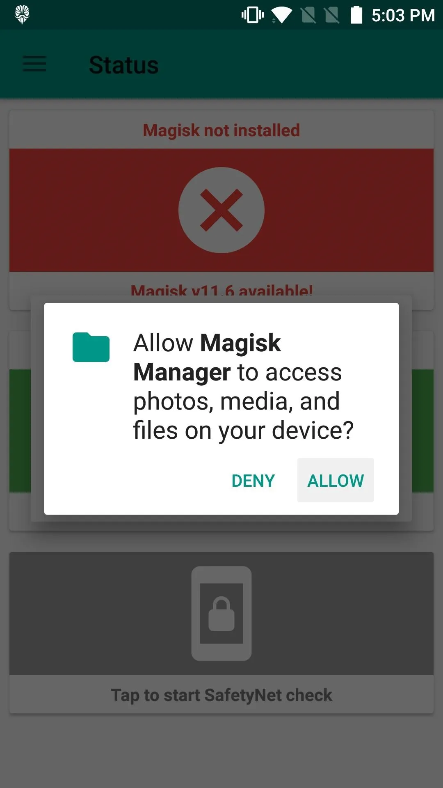
Task: Click the Magisk notification icon in status bar
Action: click(x=22, y=15)
